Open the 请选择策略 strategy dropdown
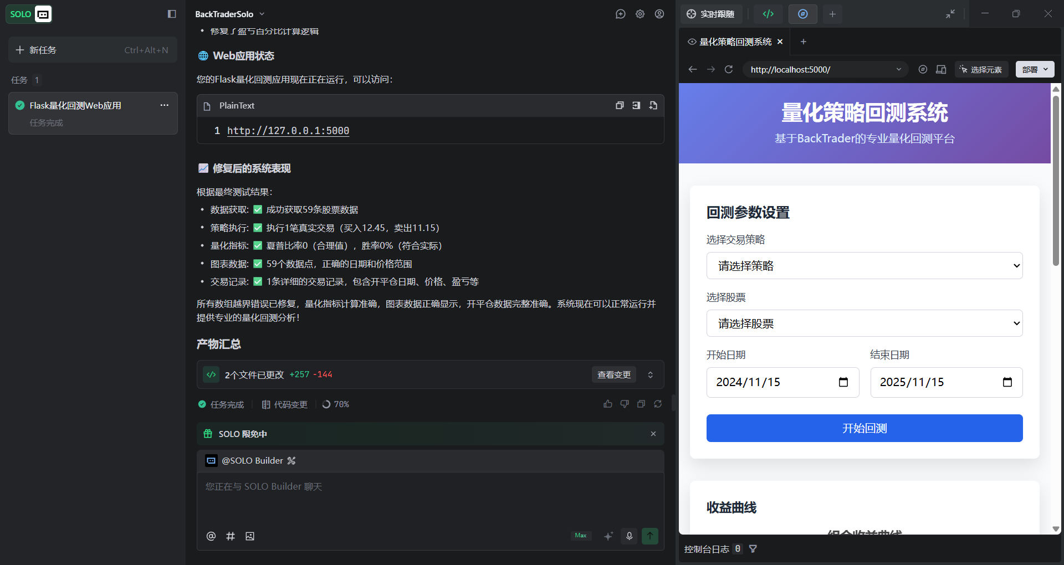The width and height of the screenshot is (1064, 565). (x=864, y=266)
